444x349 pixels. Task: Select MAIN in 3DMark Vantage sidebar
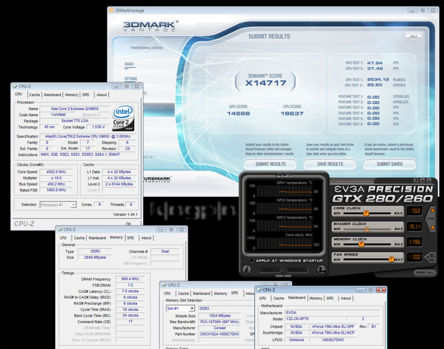pyautogui.click(x=129, y=64)
